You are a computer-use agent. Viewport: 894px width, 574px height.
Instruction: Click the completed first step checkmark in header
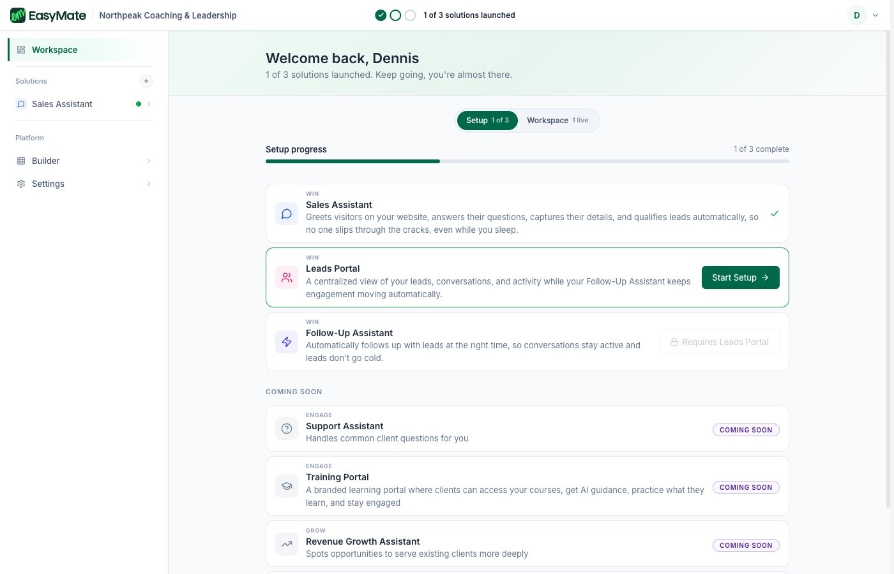click(381, 15)
